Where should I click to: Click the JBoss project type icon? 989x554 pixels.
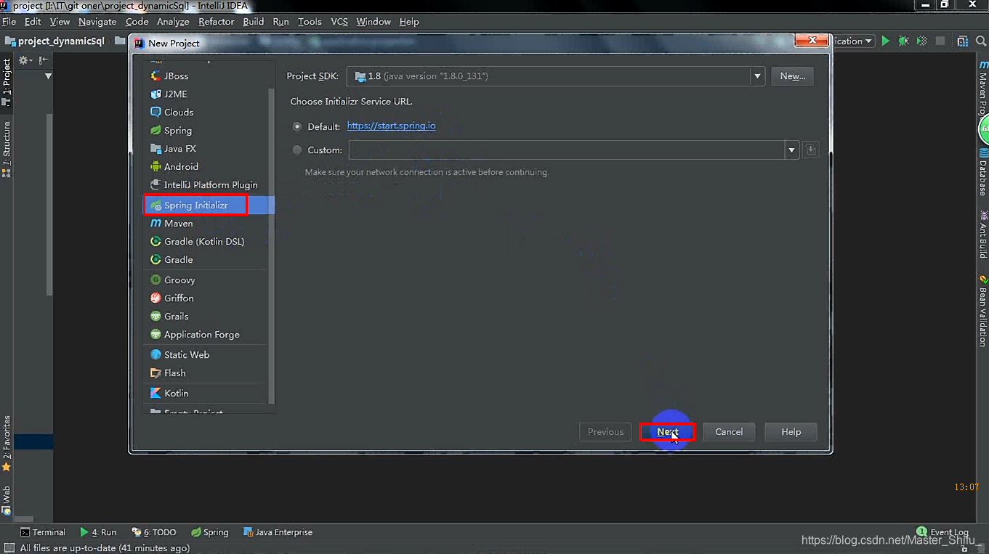156,76
